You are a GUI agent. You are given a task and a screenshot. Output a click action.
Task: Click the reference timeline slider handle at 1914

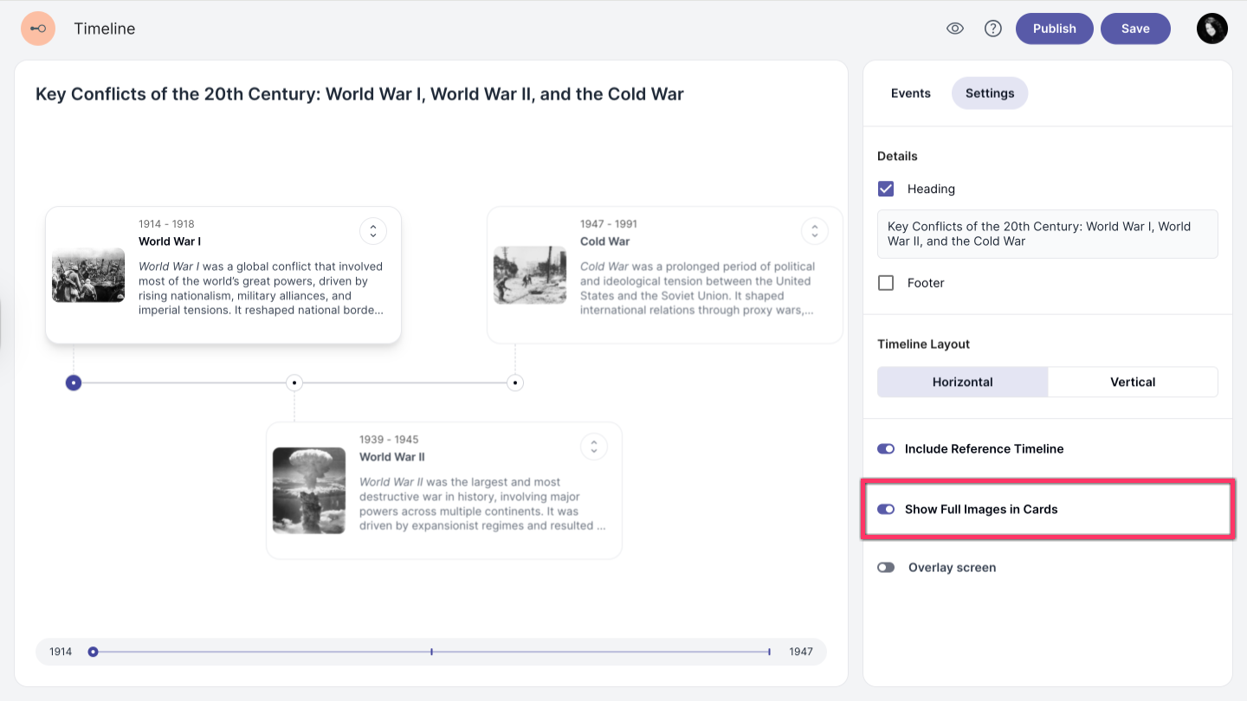point(93,652)
